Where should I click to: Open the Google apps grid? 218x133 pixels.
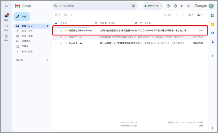pyautogui.click(x=188, y=6)
